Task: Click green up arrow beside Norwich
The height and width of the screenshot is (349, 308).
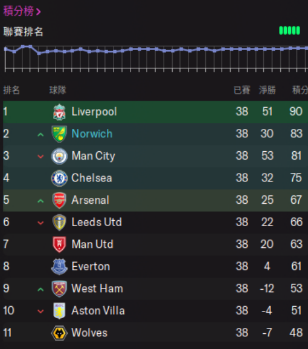Action: click(x=40, y=134)
